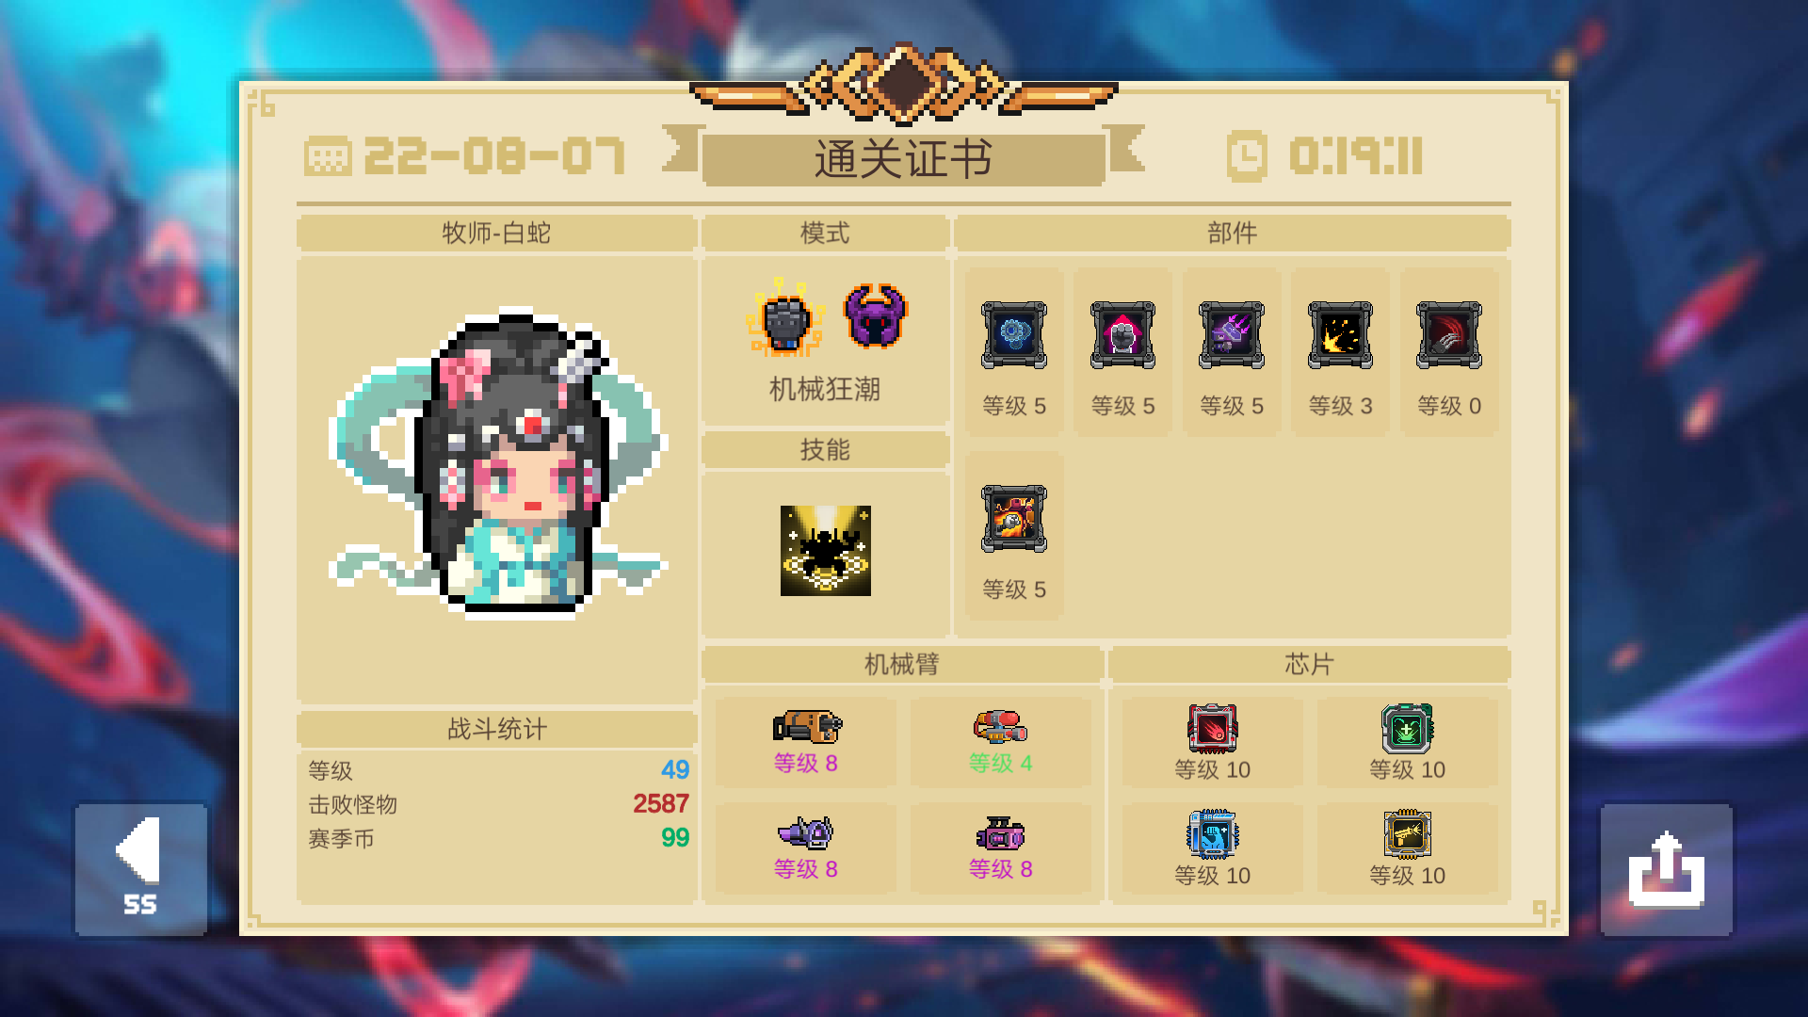
Task: Click the glowing mechanical fist mode icon
Action: pyautogui.click(x=786, y=318)
